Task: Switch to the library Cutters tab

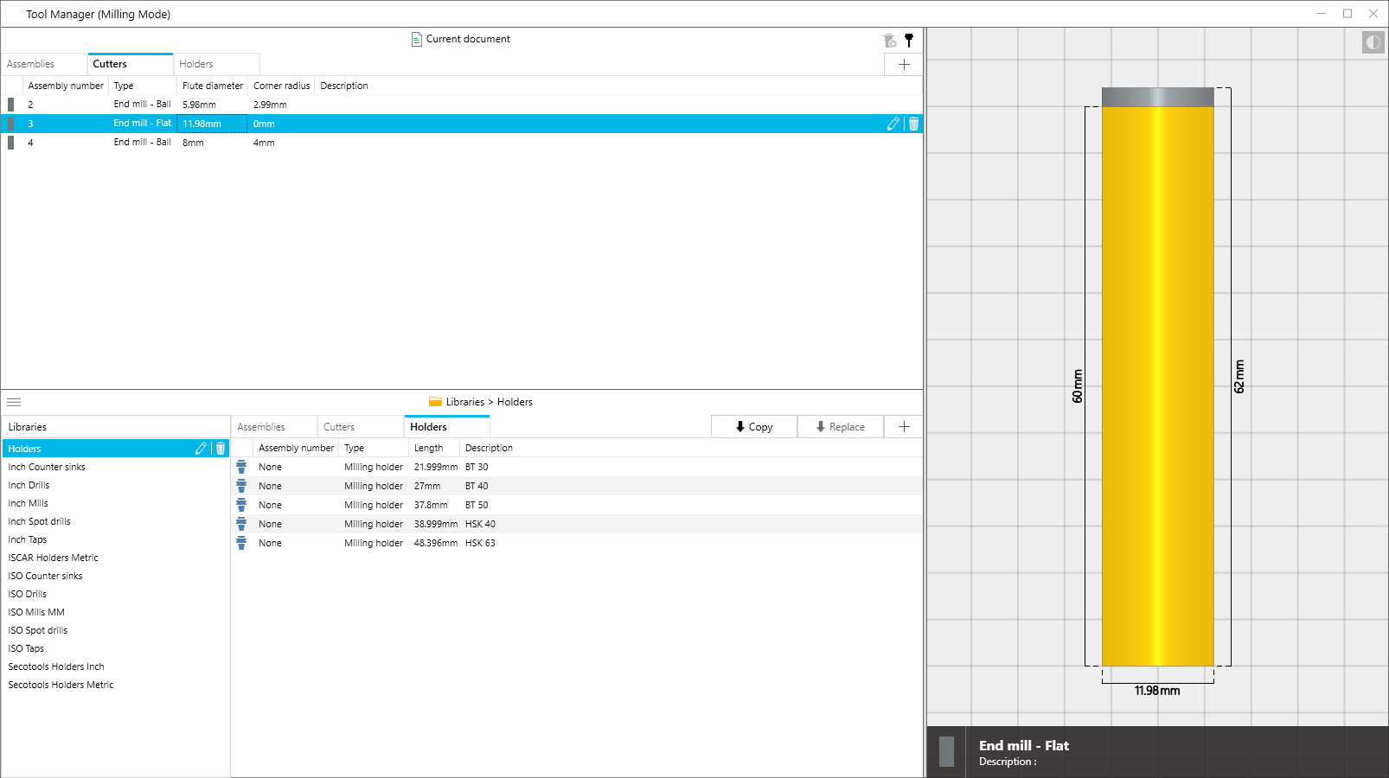Action: (x=339, y=427)
